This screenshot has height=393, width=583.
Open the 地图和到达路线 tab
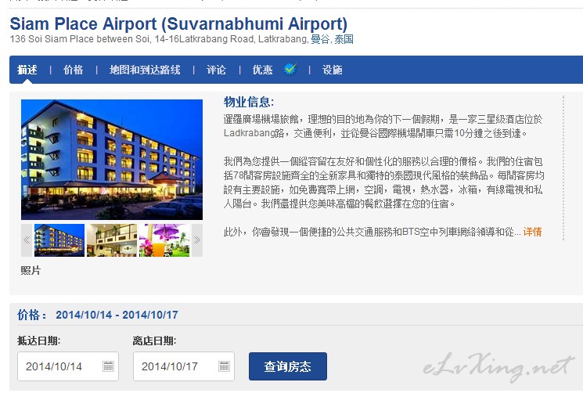tap(145, 70)
